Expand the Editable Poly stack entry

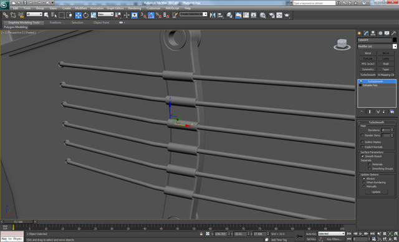[x=360, y=85]
